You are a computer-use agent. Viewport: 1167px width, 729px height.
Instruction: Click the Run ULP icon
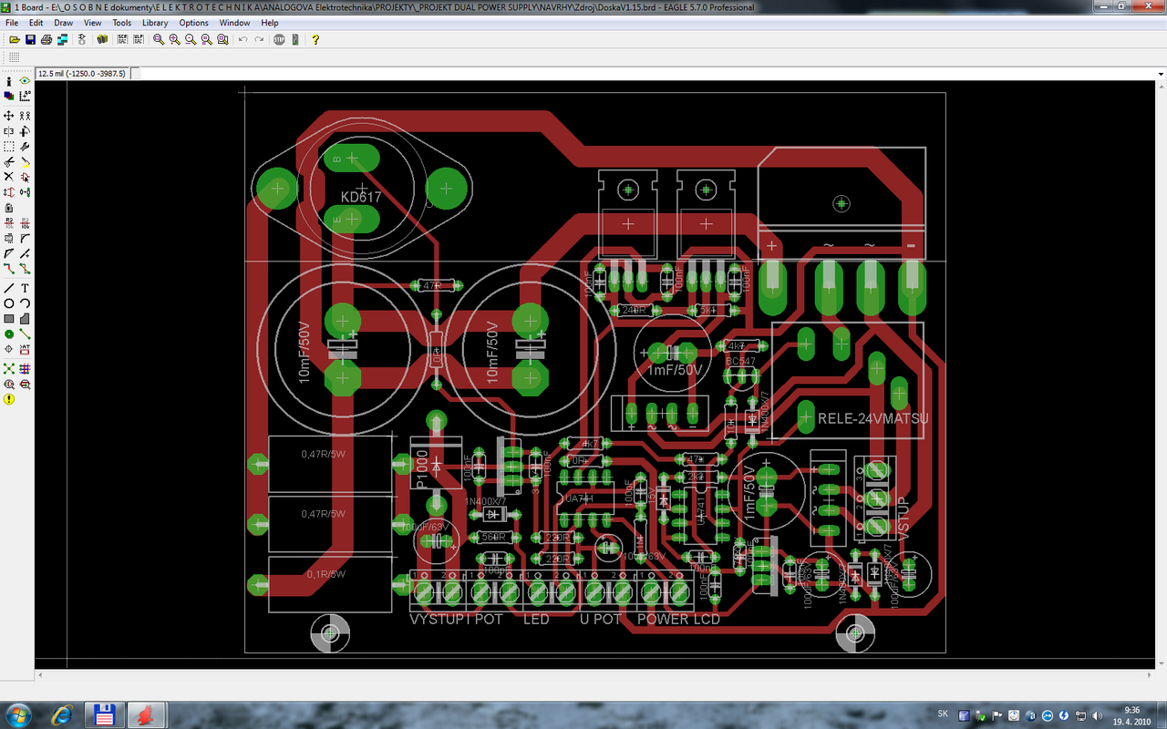[x=138, y=39]
